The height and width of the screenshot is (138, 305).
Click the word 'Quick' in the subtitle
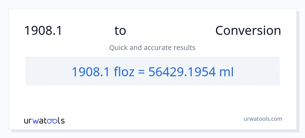[118, 48]
